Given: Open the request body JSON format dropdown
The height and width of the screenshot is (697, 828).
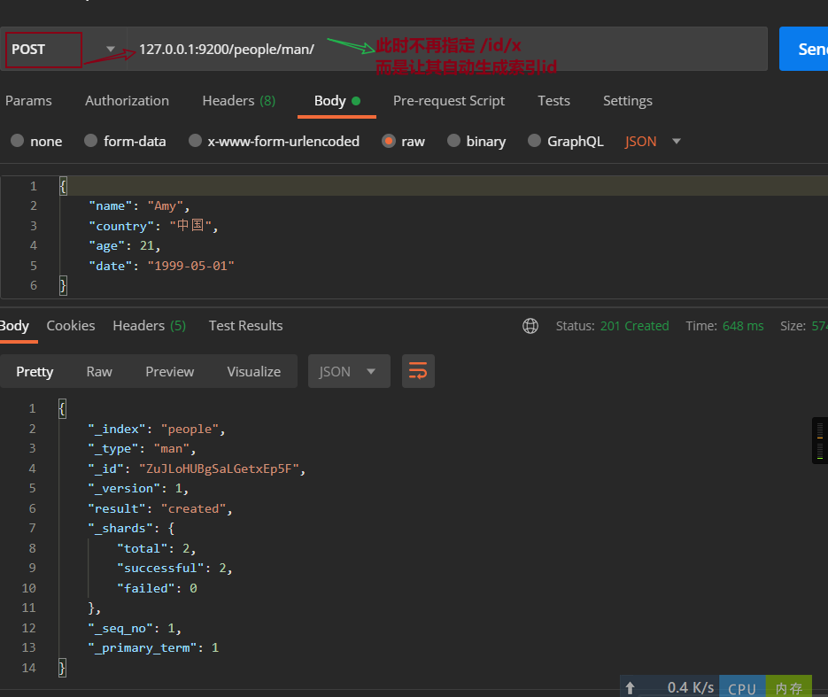Looking at the screenshot, I should 653,142.
